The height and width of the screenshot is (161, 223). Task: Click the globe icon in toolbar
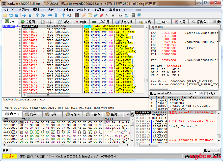click(139, 15)
